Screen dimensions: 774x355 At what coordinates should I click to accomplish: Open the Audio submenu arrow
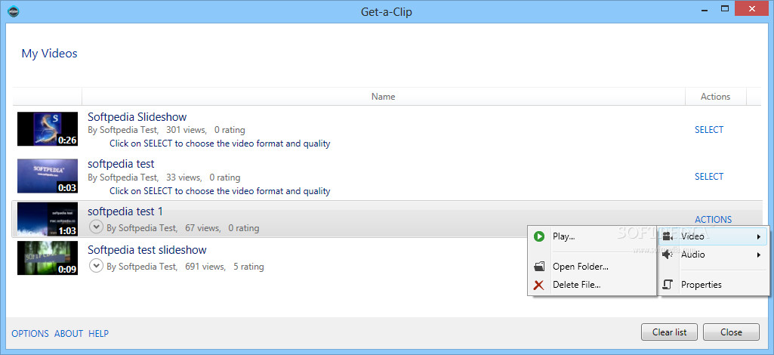coord(758,255)
